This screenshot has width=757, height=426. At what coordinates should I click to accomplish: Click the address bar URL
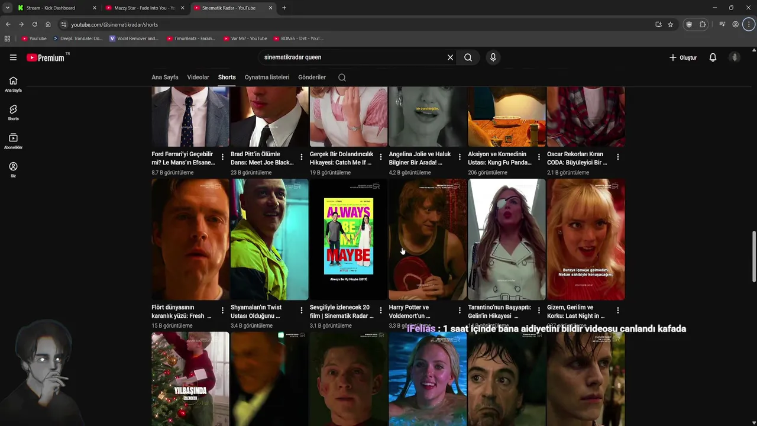(114, 24)
